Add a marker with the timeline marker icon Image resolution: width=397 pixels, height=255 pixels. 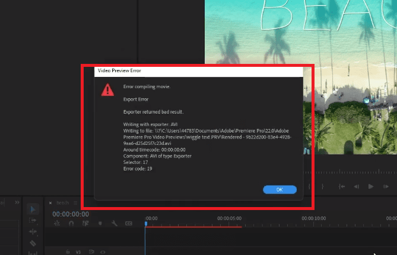[x=100, y=223]
